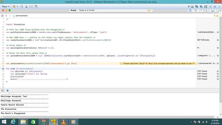The width and height of the screenshot is (222, 125).
Task: Show result for the parsingAchivementsError nil line
Action: click(x=218, y=48)
